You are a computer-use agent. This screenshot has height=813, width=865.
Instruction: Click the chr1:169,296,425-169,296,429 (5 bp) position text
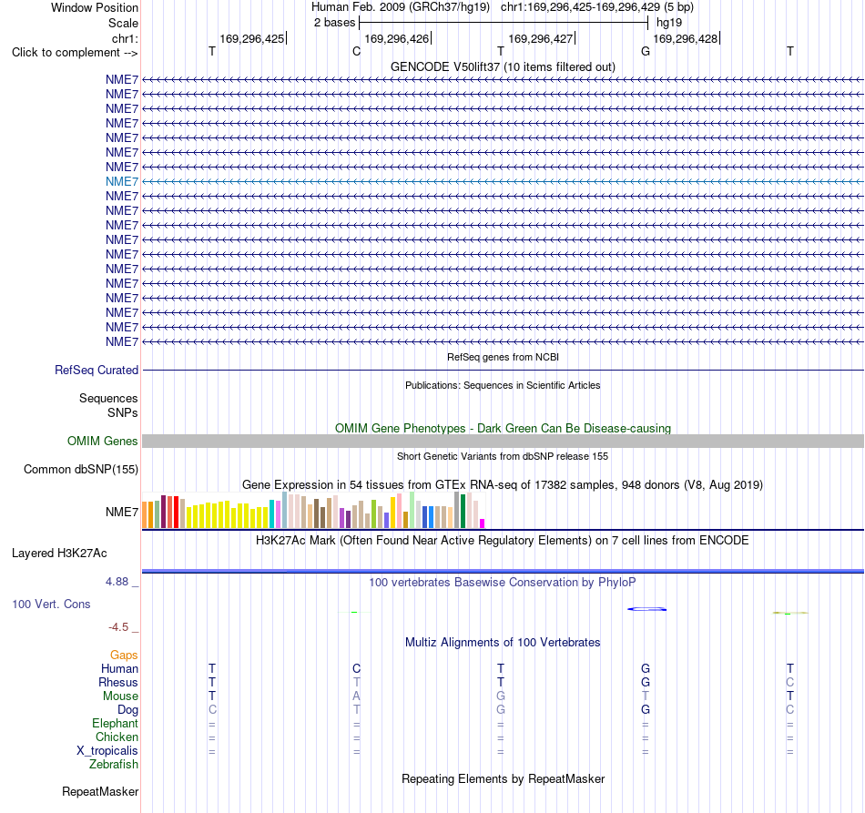pos(597,7)
